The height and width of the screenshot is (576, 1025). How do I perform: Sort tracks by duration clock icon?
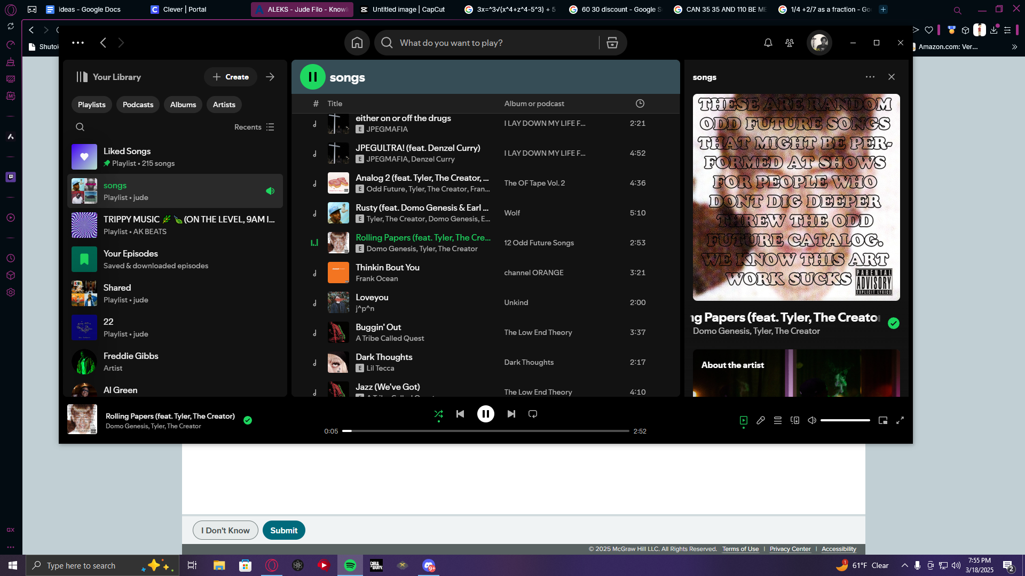pos(640,103)
